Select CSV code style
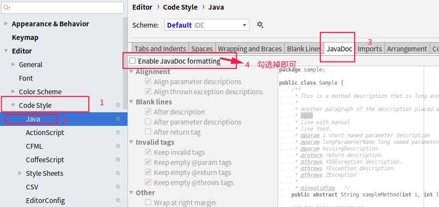Image resolution: width=439 pixels, height=207 pixels. tap(32, 187)
